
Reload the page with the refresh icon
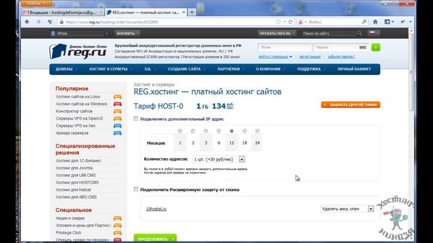pos(290,22)
